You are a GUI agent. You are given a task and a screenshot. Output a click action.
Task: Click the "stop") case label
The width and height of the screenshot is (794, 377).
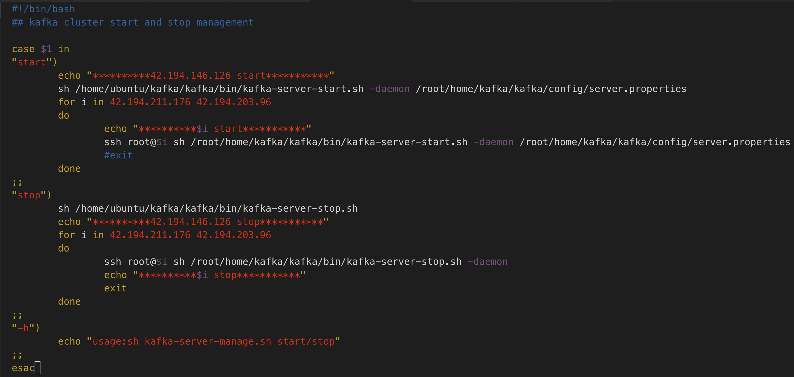click(x=31, y=195)
